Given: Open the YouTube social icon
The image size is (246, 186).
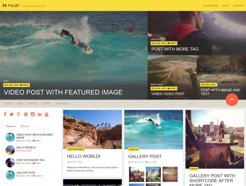Looking at the screenshot, I should 47,114.
